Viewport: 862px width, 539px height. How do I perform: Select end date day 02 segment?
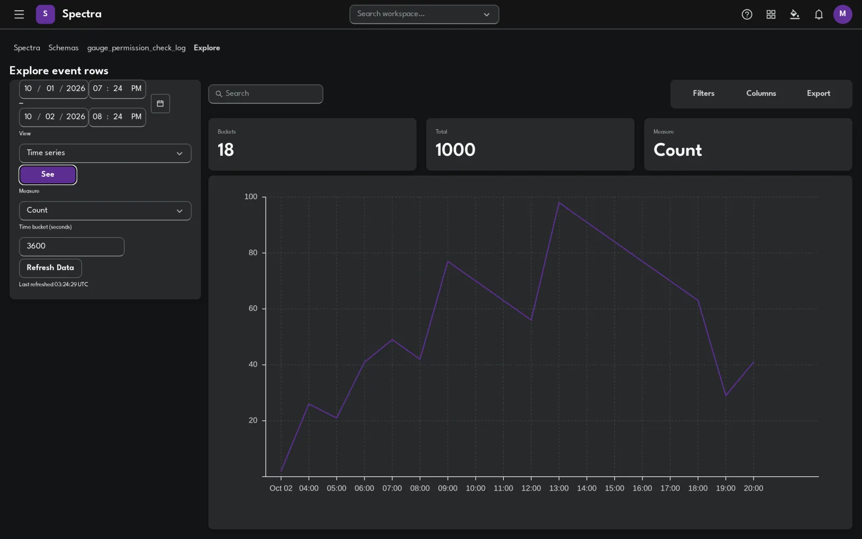point(50,116)
